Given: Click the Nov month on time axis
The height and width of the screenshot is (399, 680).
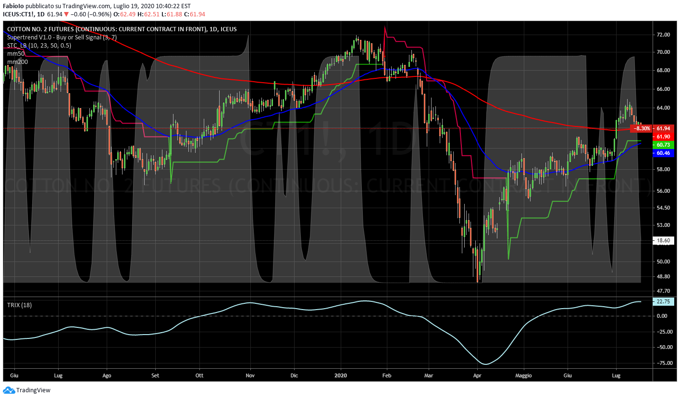Looking at the screenshot, I should (x=250, y=375).
